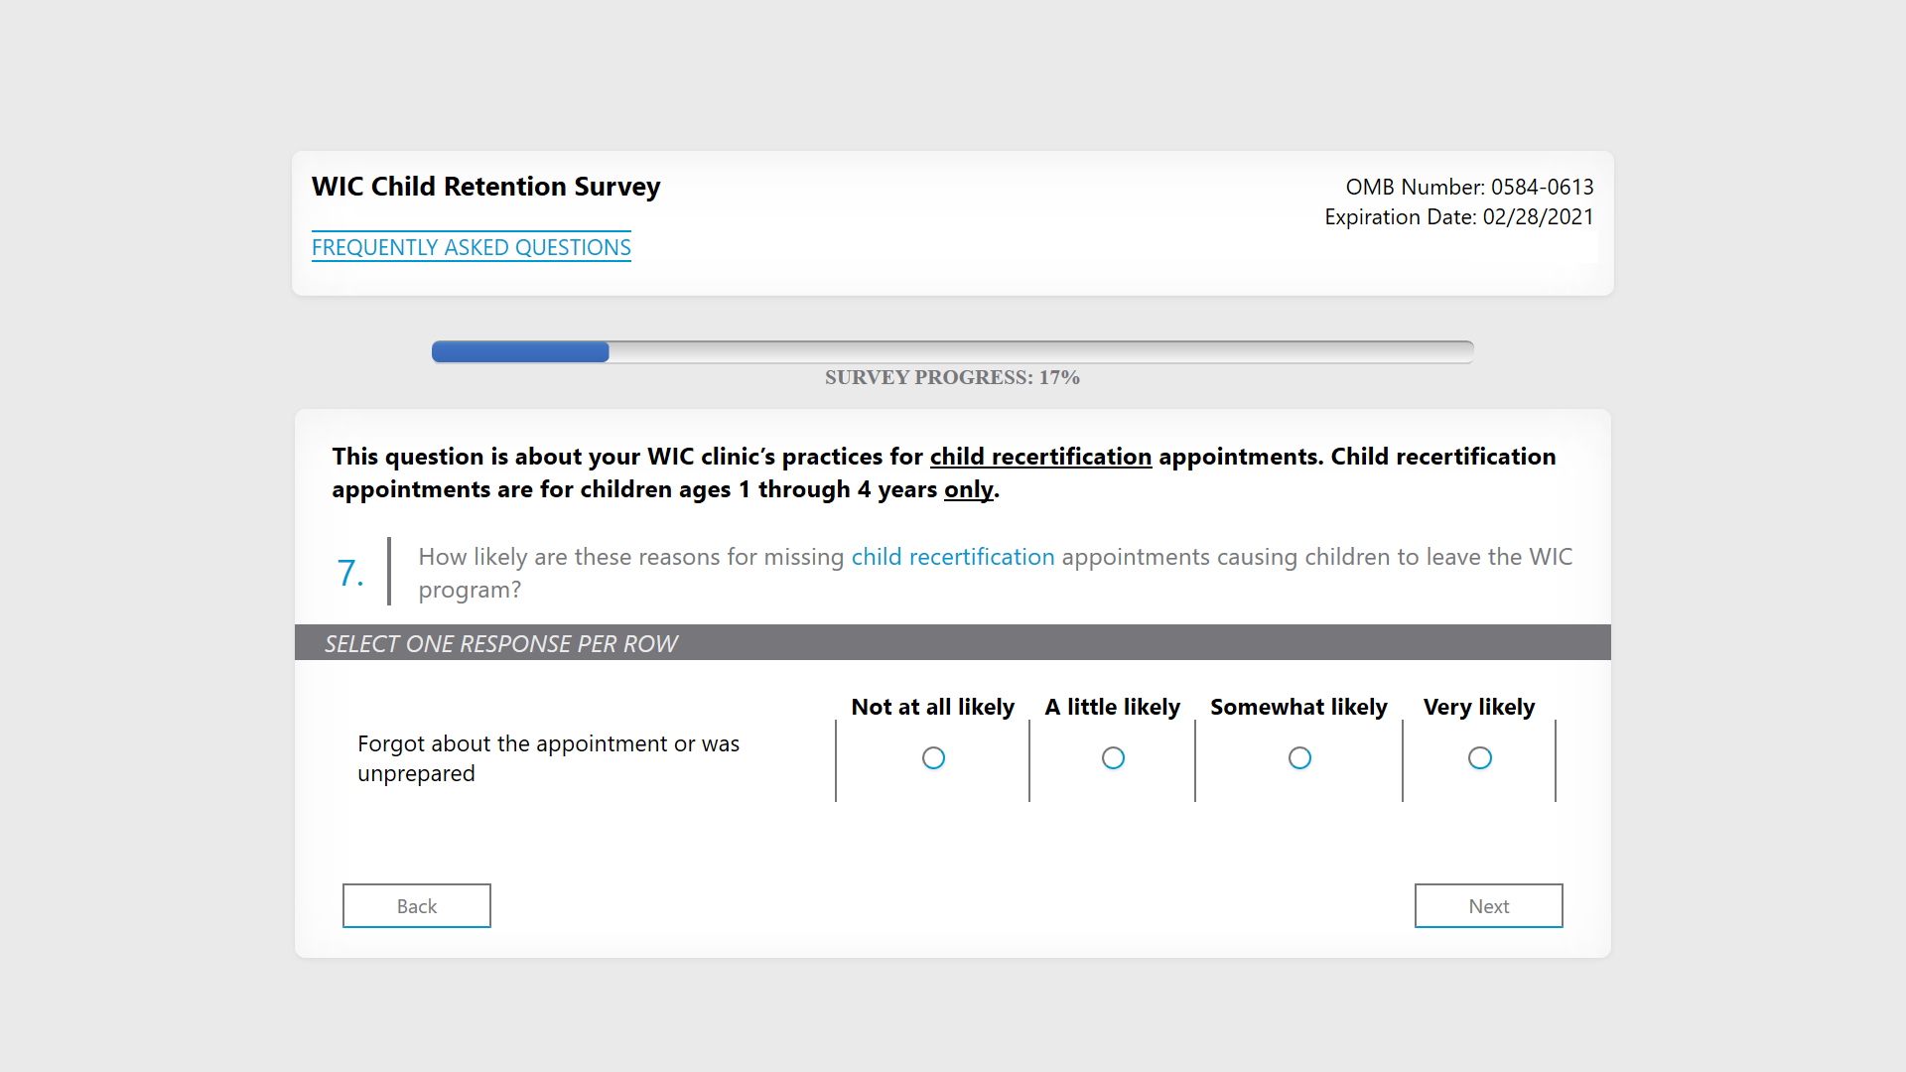Viewport: 1906px width, 1072px height.
Task: Click the underlined 'child recertification' bold text
Action: (x=1040, y=457)
